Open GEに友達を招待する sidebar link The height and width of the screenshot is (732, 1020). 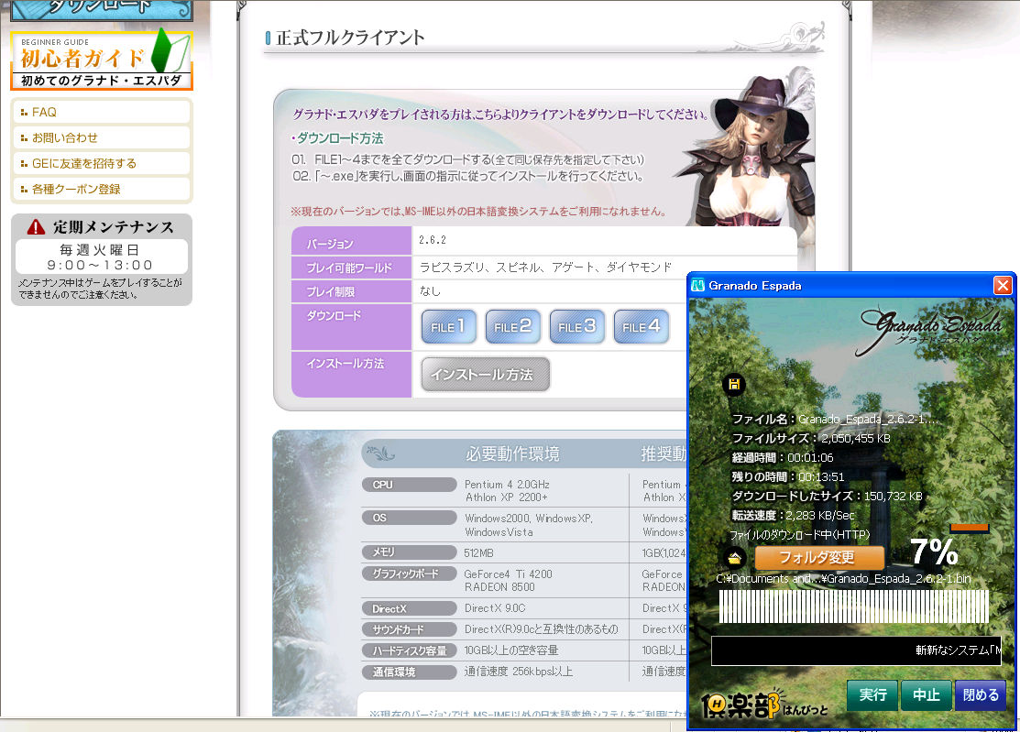tap(102, 163)
